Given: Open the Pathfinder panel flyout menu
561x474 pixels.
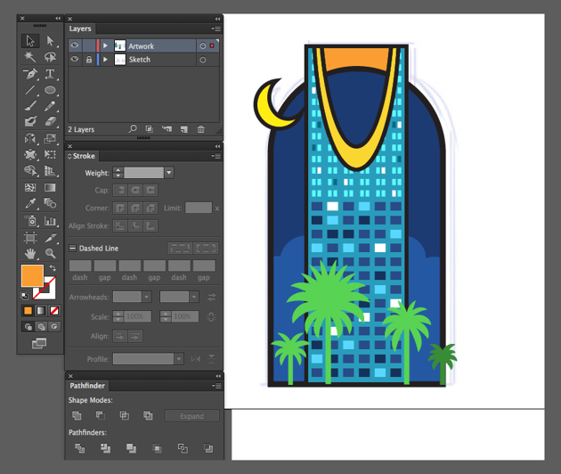Looking at the screenshot, I should (x=216, y=386).
